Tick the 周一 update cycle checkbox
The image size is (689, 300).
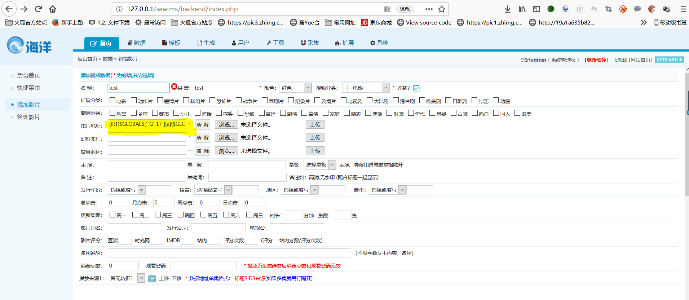tap(112, 215)
